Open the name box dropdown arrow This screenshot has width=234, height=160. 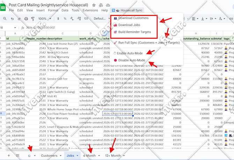(15, 28)
